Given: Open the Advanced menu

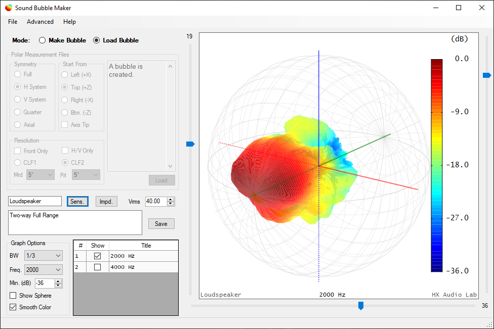Looking at the screenshot, I should coord(40,22).
